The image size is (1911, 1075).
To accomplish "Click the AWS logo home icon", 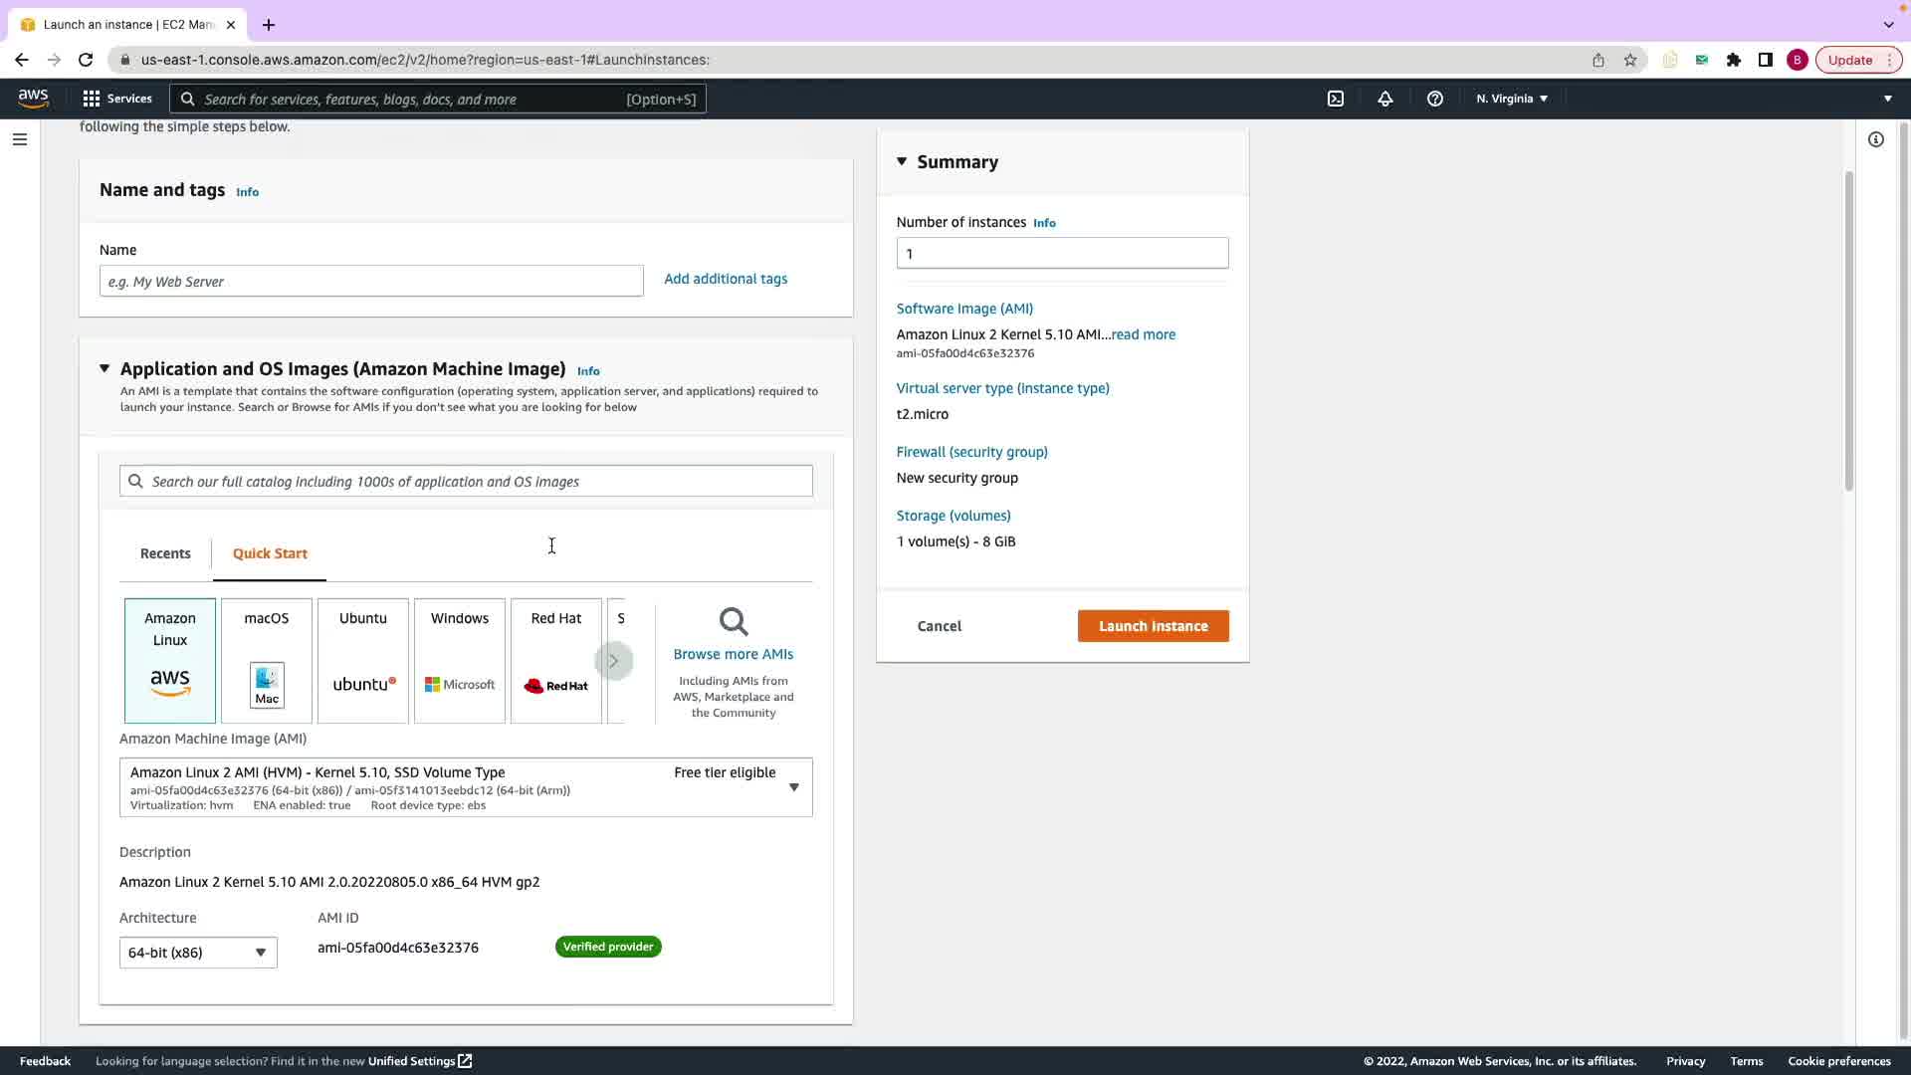I will pos(33,98).
